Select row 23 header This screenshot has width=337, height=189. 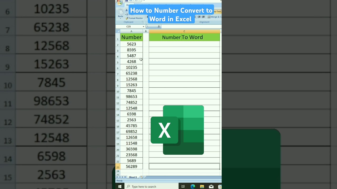118,166
